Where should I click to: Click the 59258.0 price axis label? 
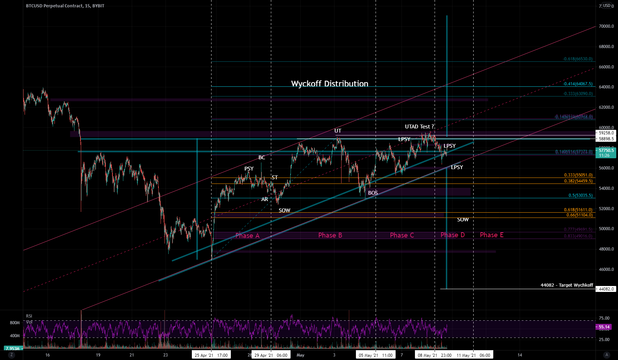[x=606, y=133]
